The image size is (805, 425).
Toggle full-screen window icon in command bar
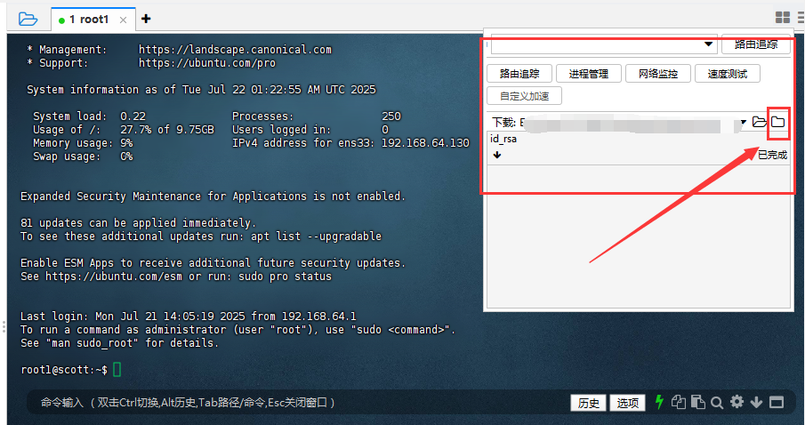tap(777, 402)
